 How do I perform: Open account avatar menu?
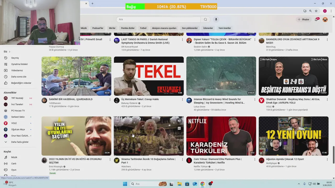325,19
